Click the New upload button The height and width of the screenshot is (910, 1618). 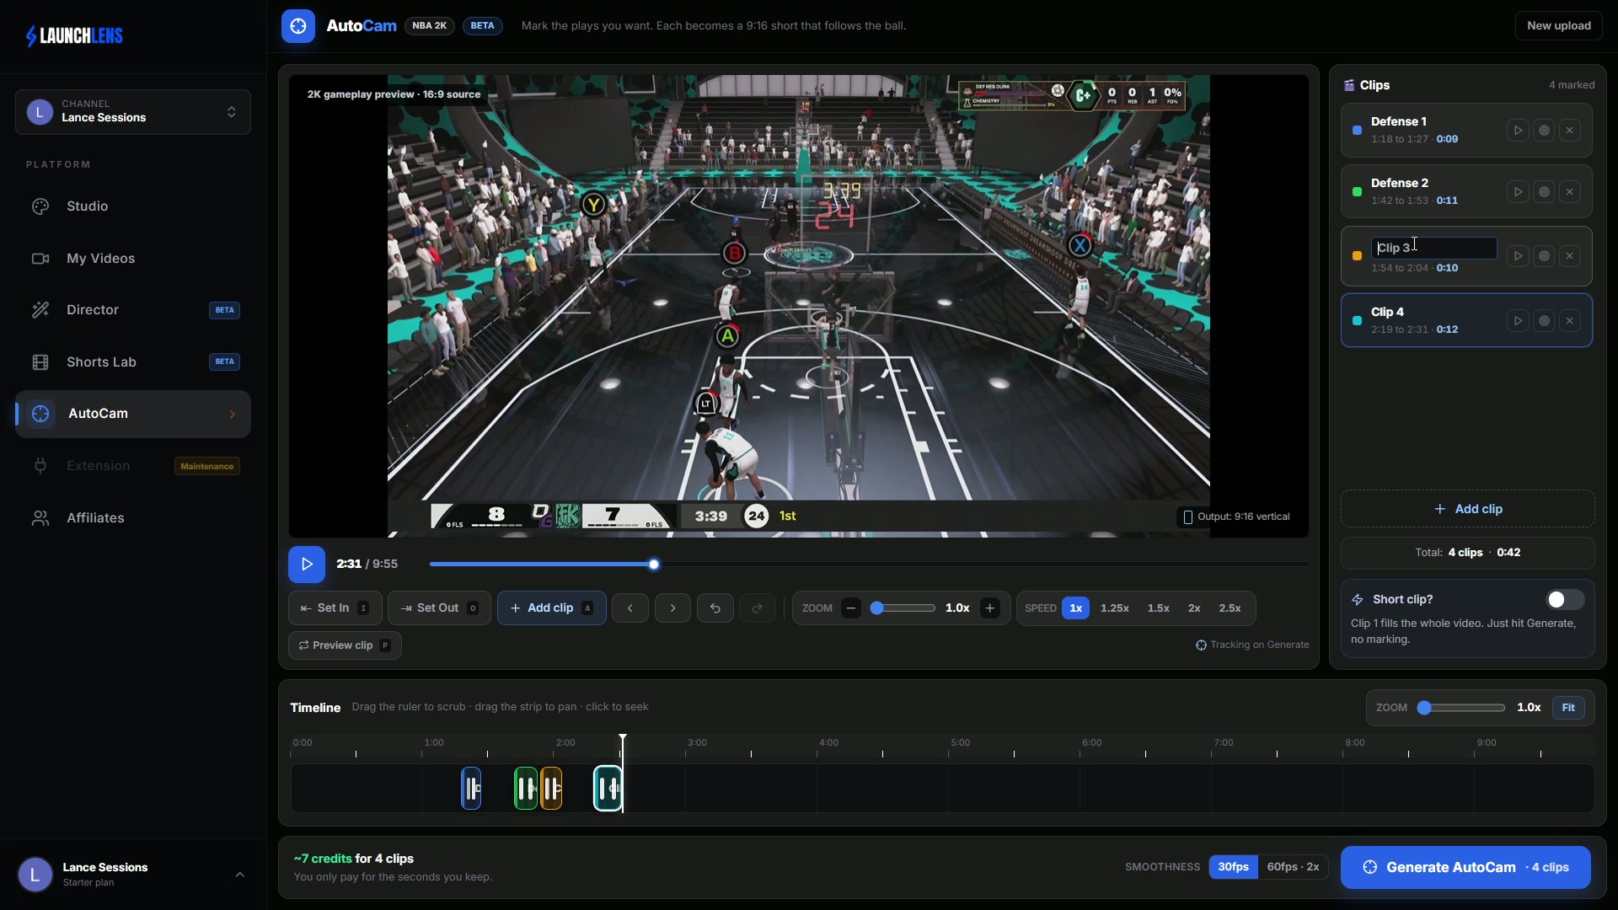[1558, 26]
